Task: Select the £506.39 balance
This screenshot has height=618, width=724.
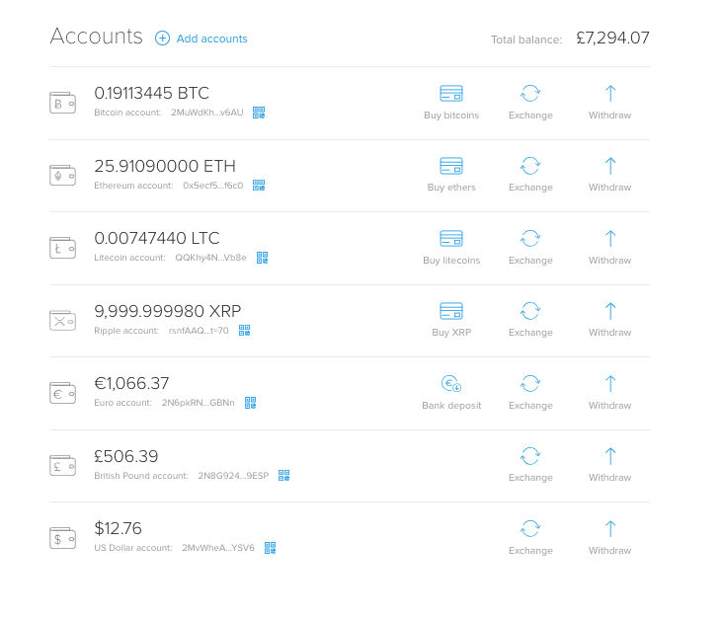Action: tap(126, 456)
